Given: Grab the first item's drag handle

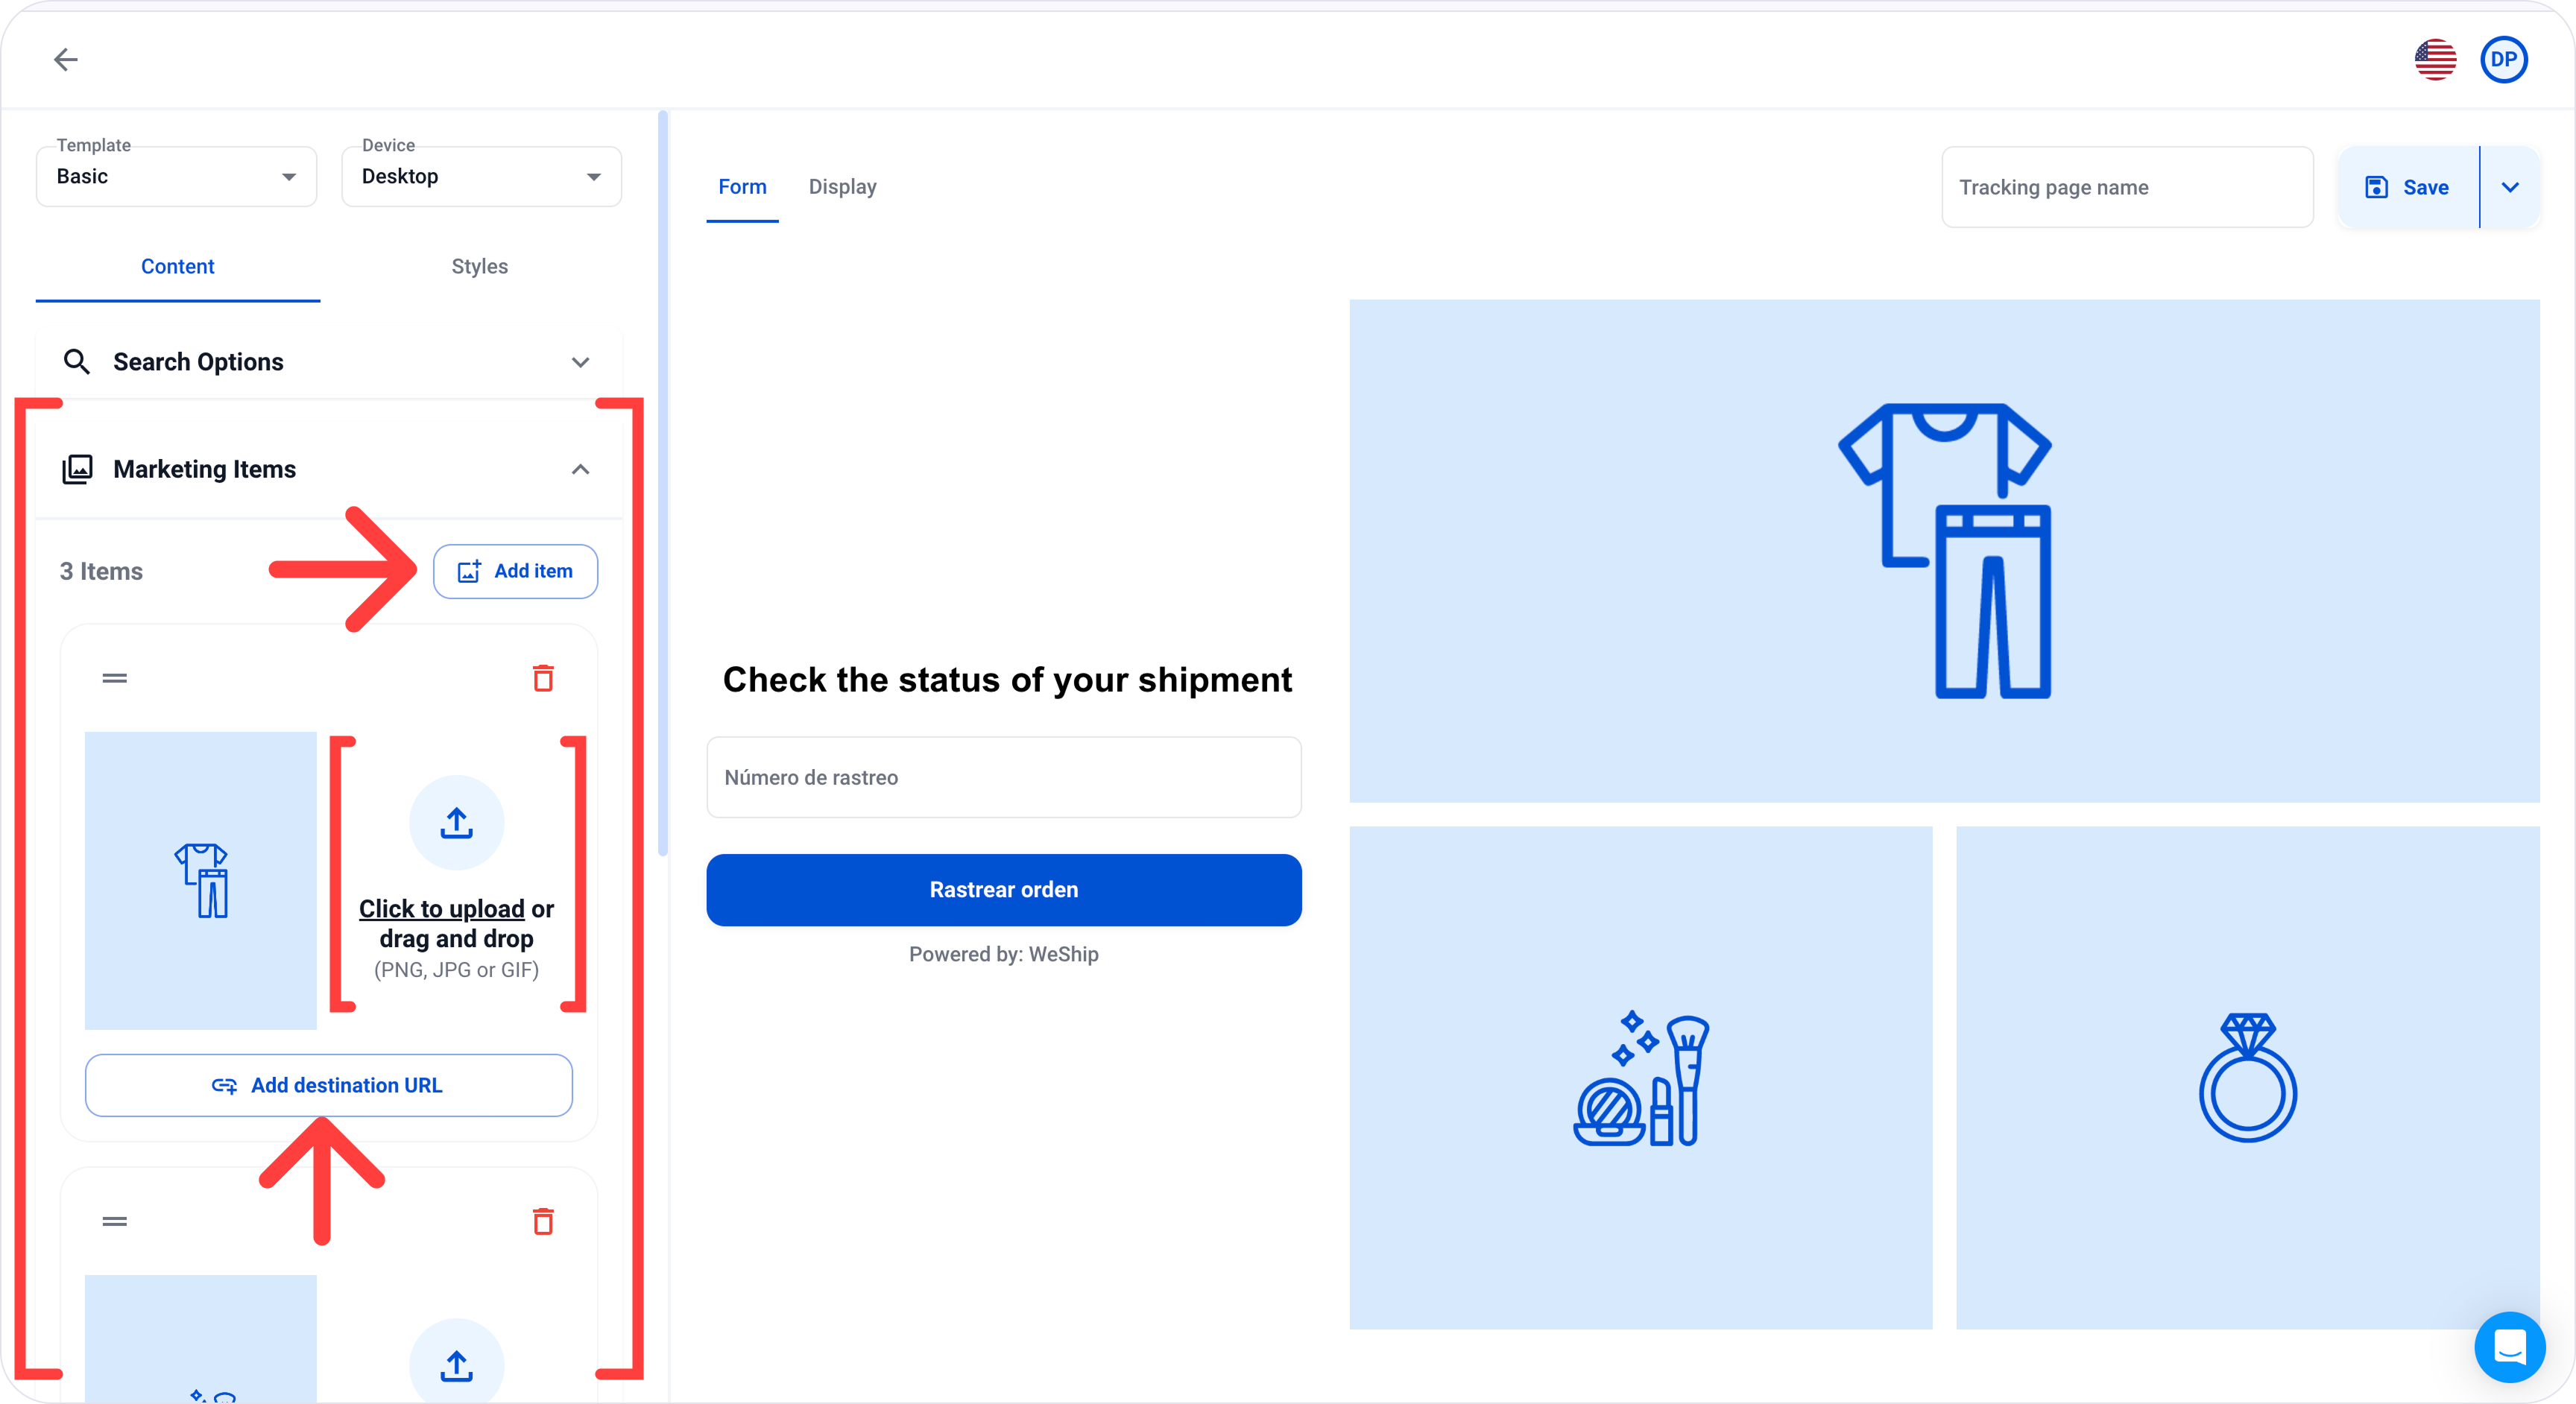Looking at the screenshot, I should coord(115,678).
